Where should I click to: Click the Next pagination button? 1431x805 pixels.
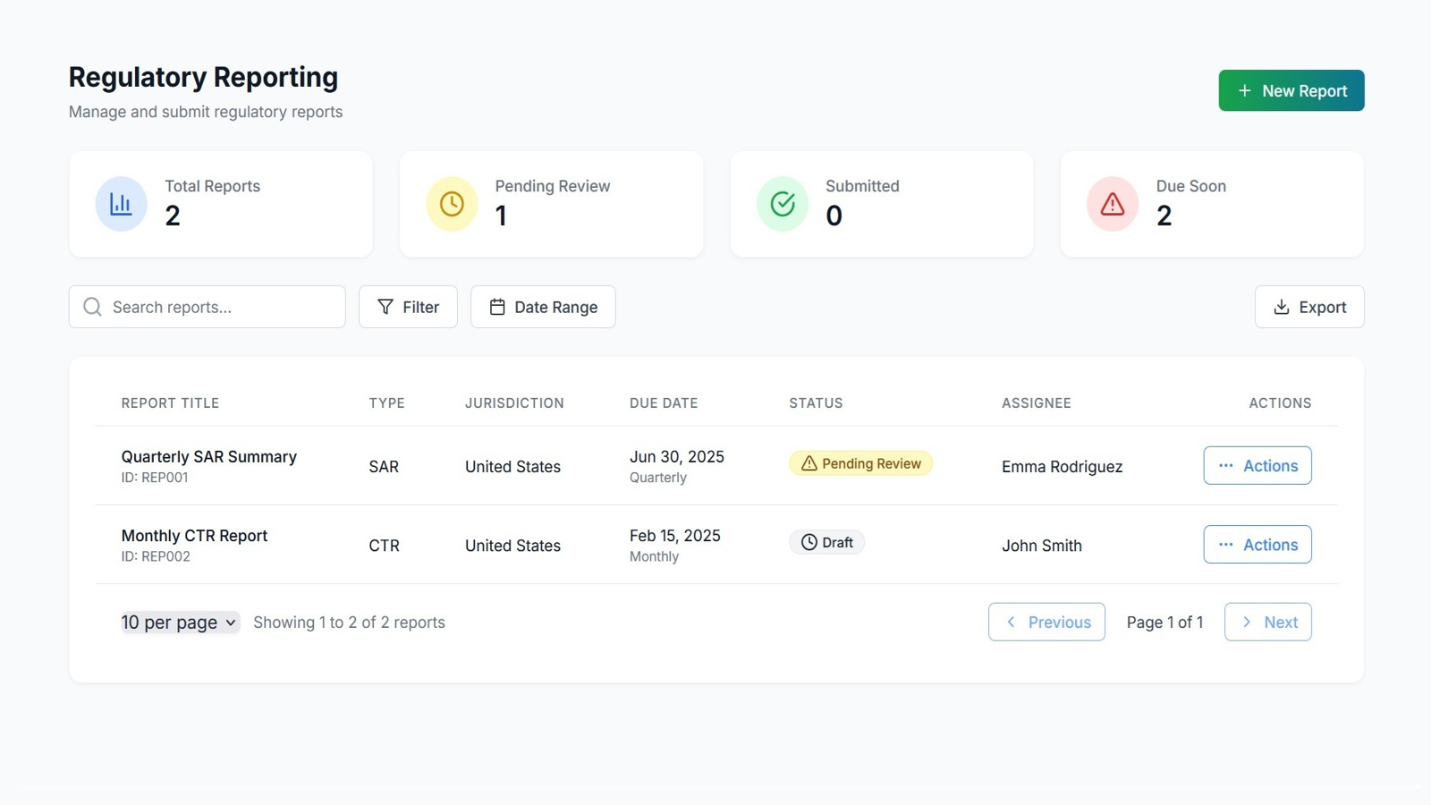pos(1267,622)
